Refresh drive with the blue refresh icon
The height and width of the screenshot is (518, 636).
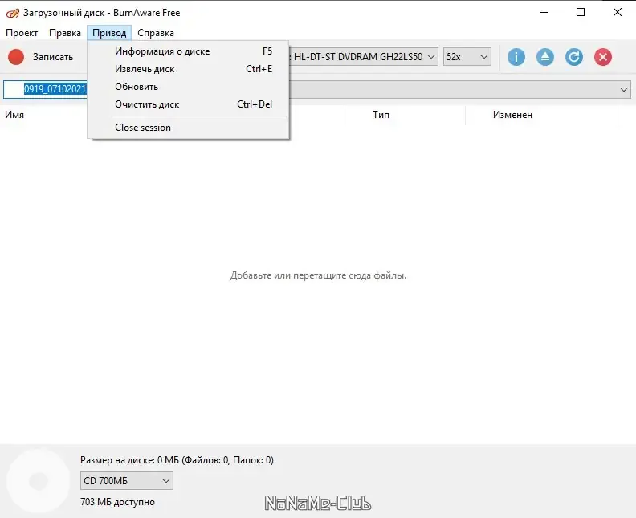point(574,57)
